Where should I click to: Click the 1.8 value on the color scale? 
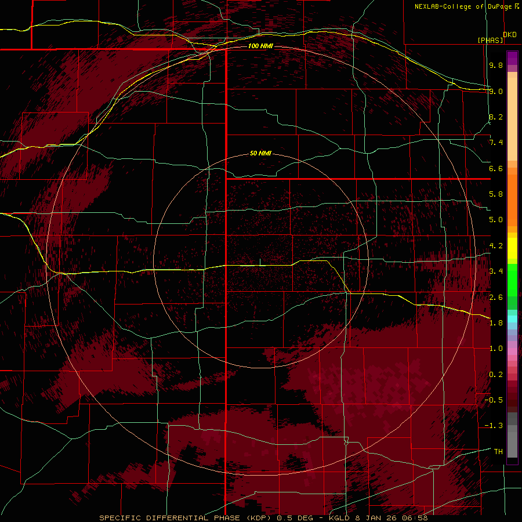click(496, 323)
